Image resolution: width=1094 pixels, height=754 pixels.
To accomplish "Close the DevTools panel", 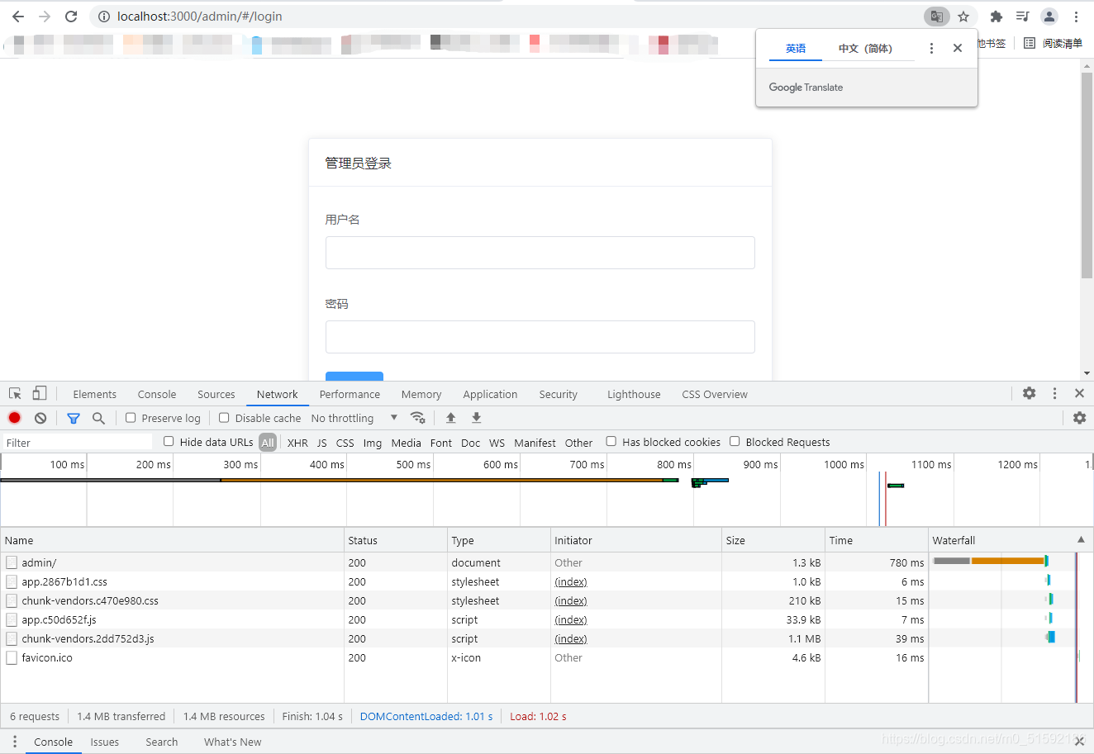I will 1079,394.
